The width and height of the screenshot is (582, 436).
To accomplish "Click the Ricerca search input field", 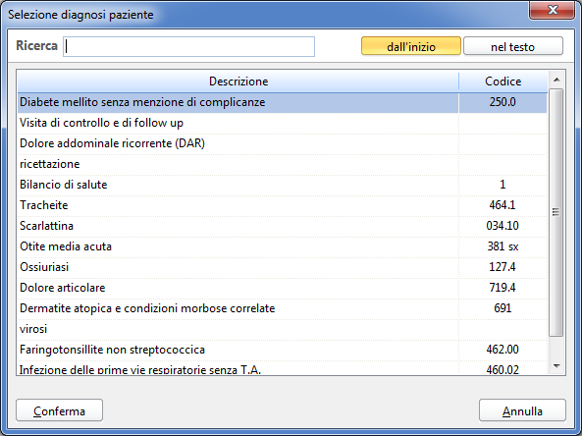I will tap(188, 46).
